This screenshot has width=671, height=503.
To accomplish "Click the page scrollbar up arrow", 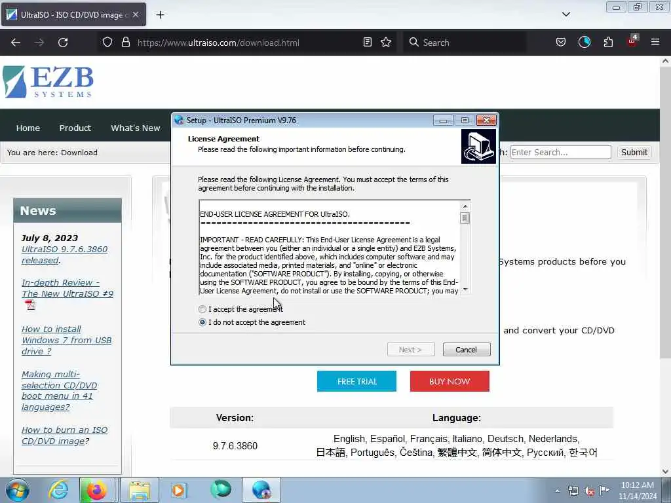I will click(666, 61).
